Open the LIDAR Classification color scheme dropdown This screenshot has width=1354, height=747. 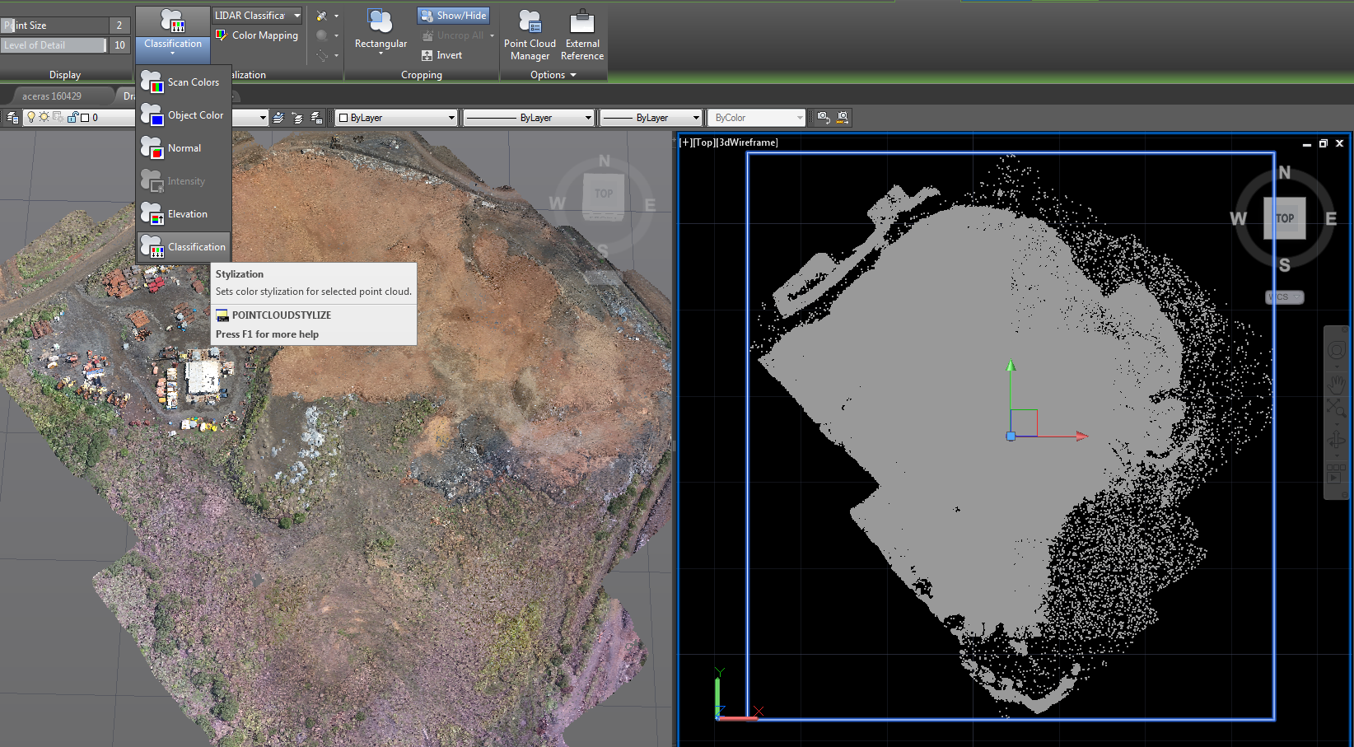(296, 15)
